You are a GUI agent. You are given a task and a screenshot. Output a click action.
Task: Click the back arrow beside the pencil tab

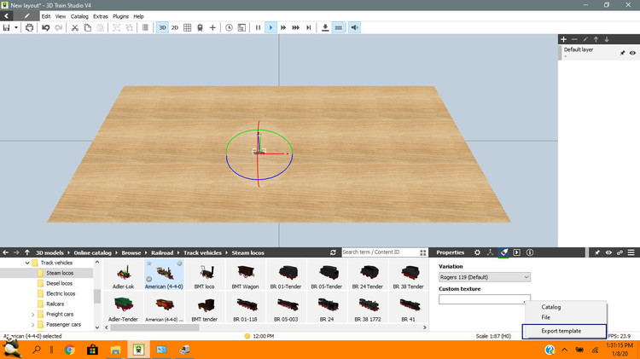7,16
